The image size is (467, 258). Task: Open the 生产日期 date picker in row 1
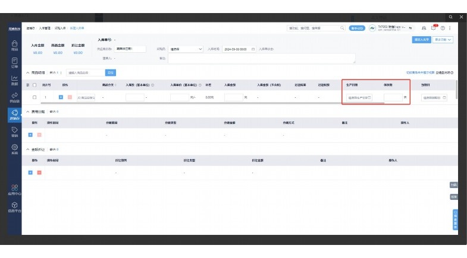click(359, 97)
